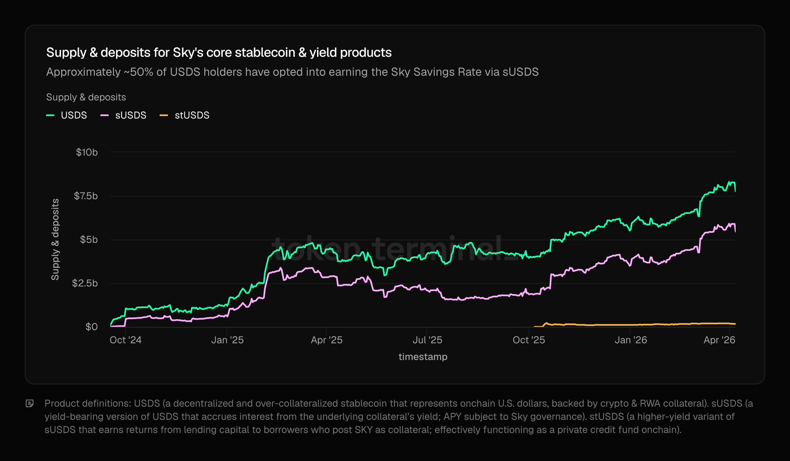This screenshot has height=461, width=790.
Task: Click the product definitions note icon
Action: [30, 404]
